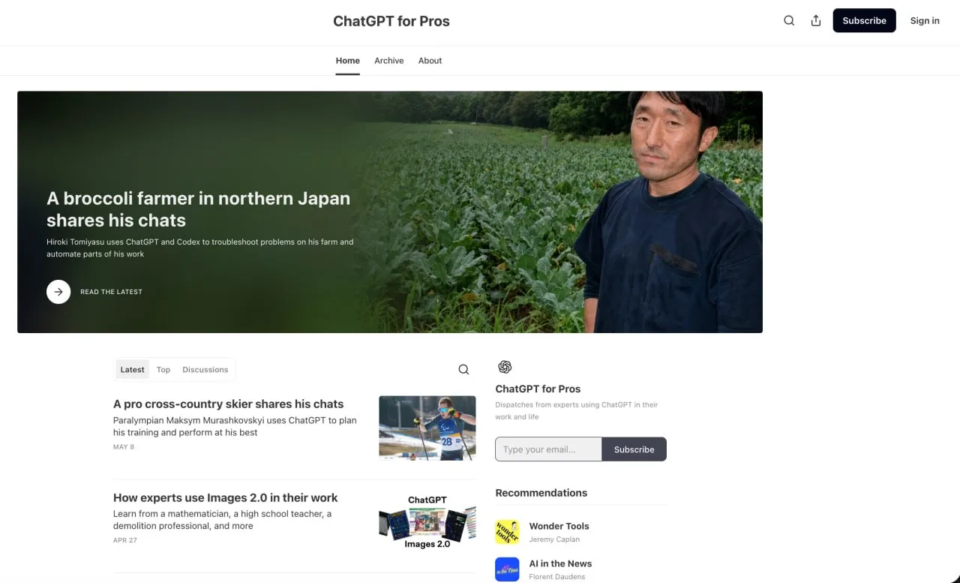
Task: Switch to the Archive tab
Action: [x=389, y=61]
